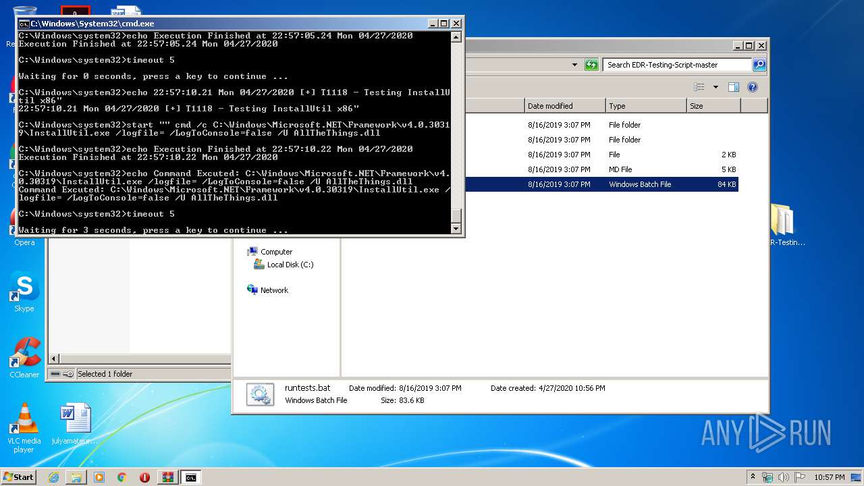
Task: Sort by Type column header
Action: [x=646, y=106]
